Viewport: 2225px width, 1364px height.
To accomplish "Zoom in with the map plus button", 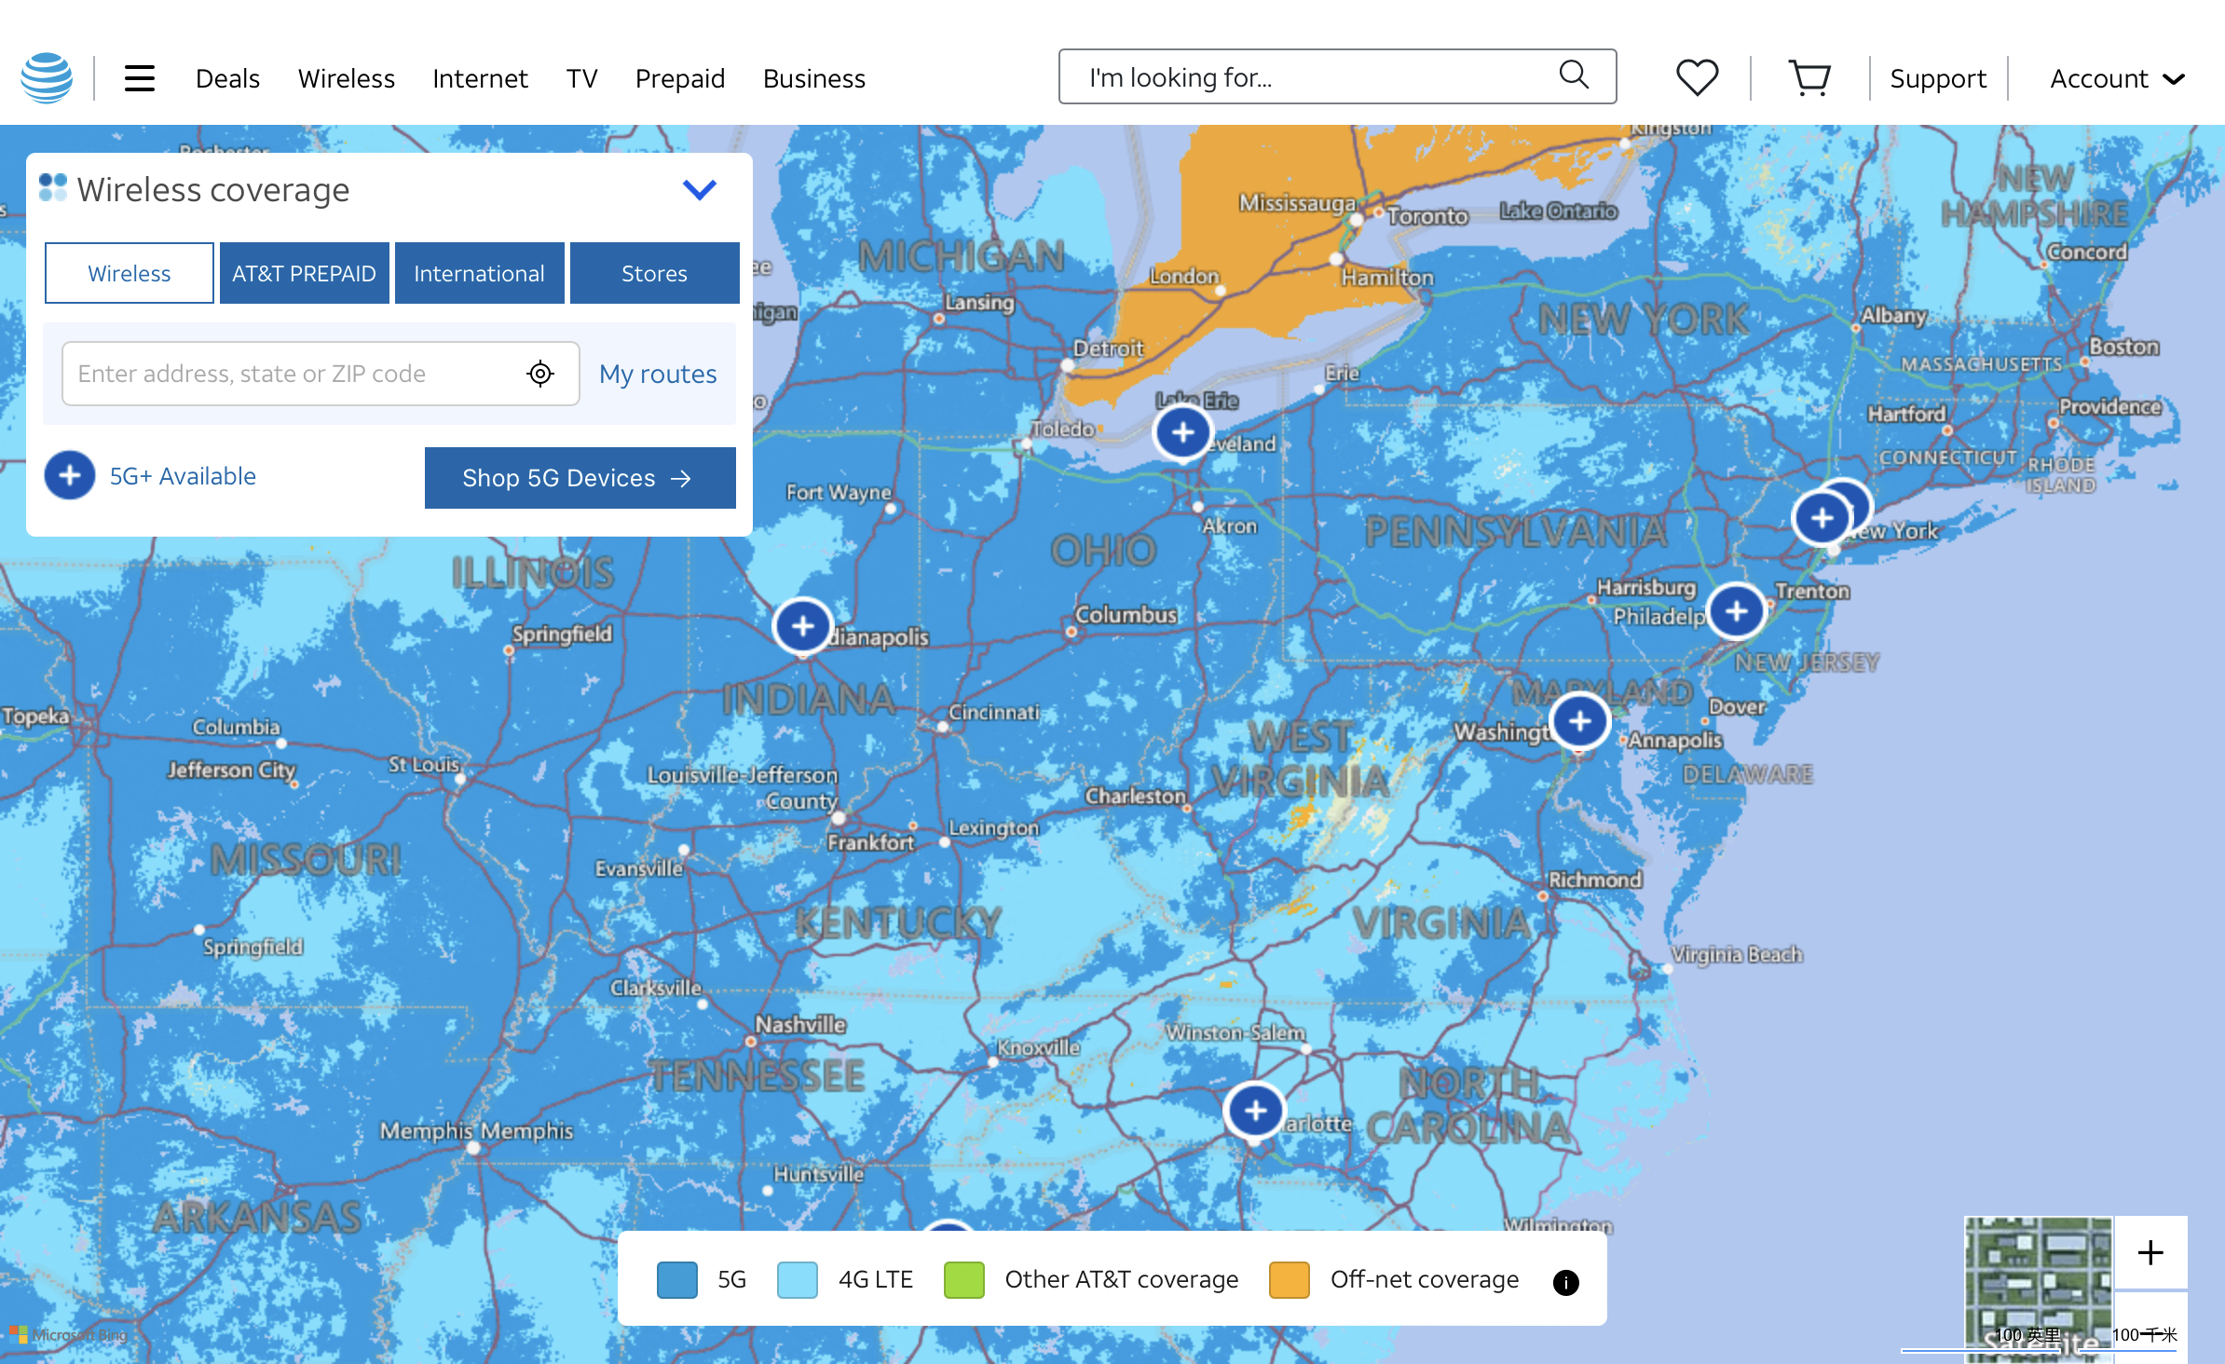I will click(2150, 1252).
